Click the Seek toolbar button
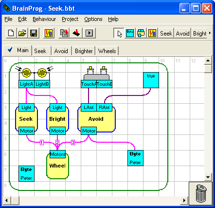The width and height of the screenshot is (215, 208). [166, 34]
